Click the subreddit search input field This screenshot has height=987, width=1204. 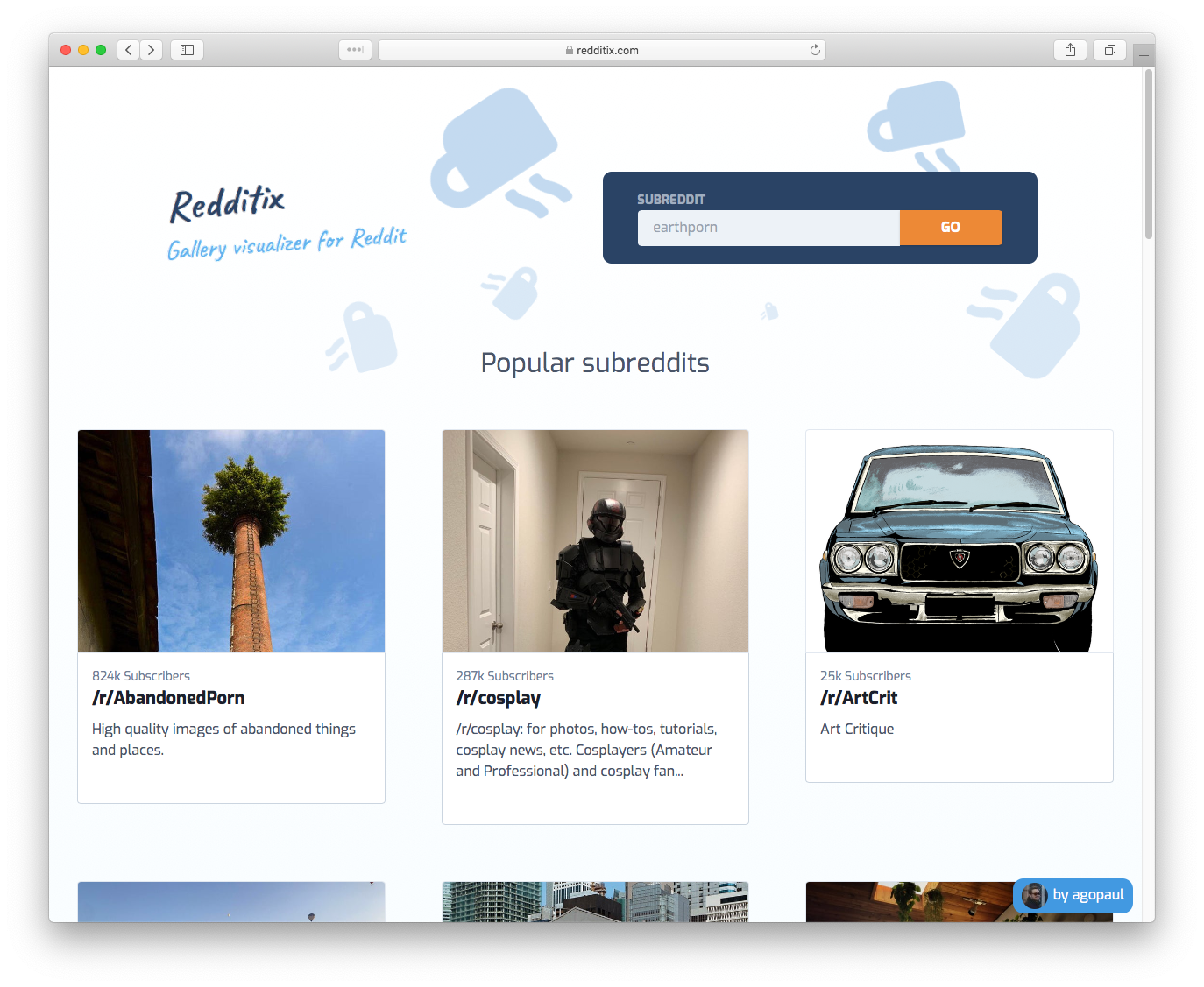768,227
